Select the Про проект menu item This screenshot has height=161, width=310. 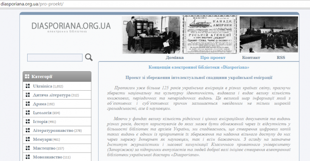(x=213, y=58)
